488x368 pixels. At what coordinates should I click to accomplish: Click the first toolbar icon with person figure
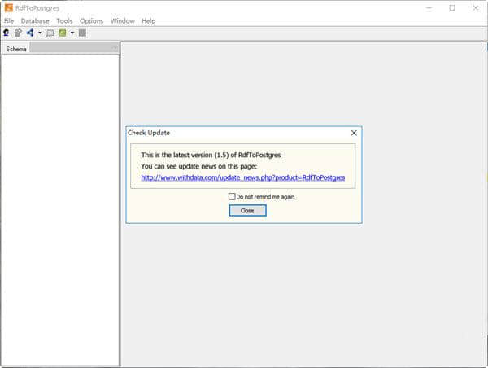(7, 33)
